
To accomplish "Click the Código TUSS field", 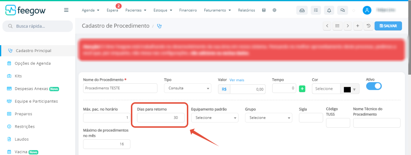I will coord(338,123).
